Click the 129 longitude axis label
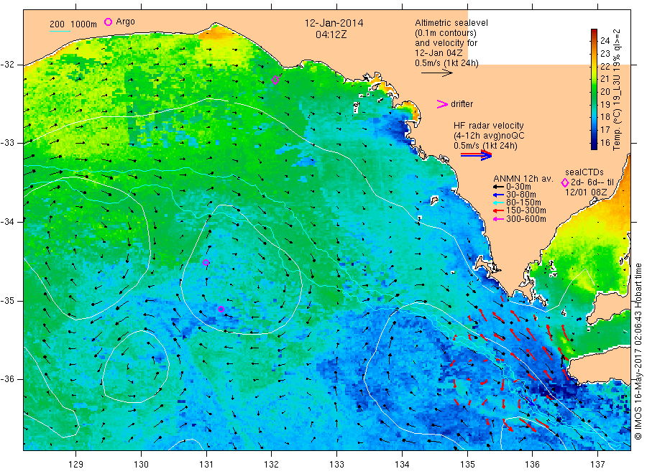 click(x=76, y=465)
